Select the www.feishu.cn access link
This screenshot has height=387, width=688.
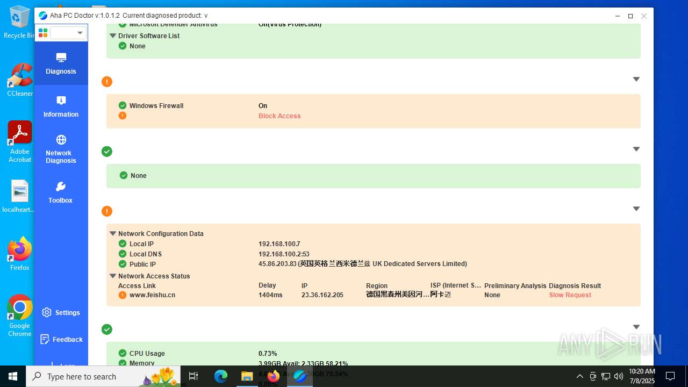coord(152,295)
